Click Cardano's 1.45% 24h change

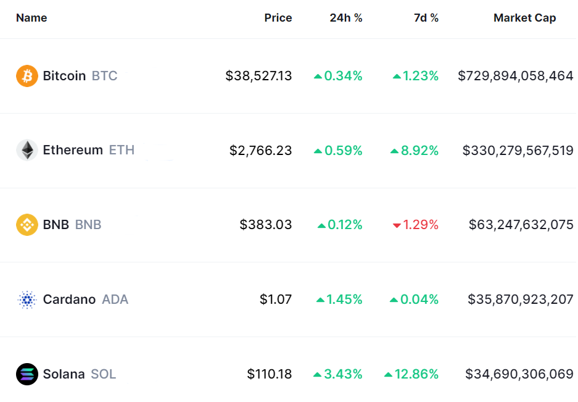[339, 299]
